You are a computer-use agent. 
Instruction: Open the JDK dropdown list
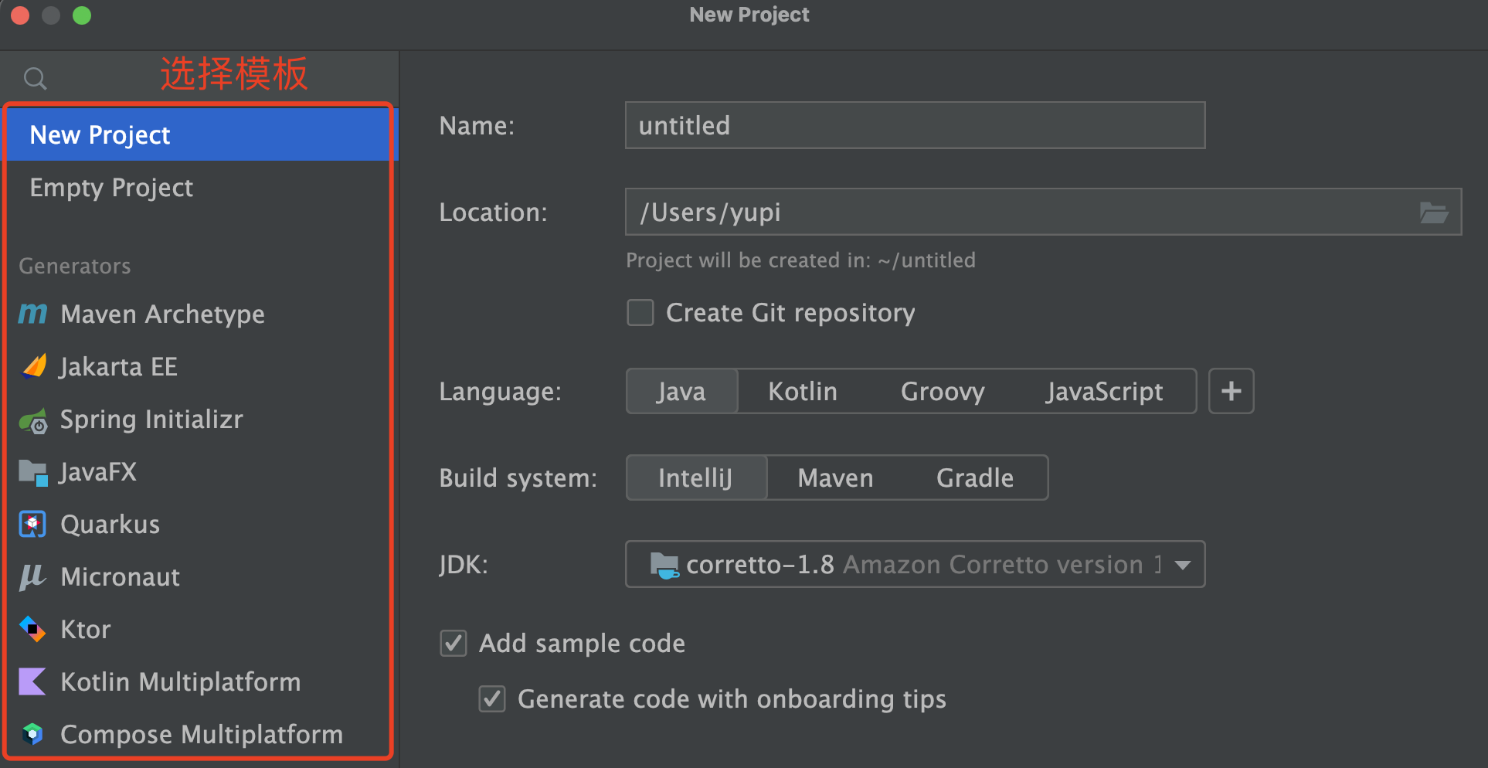pos(1182,565)
